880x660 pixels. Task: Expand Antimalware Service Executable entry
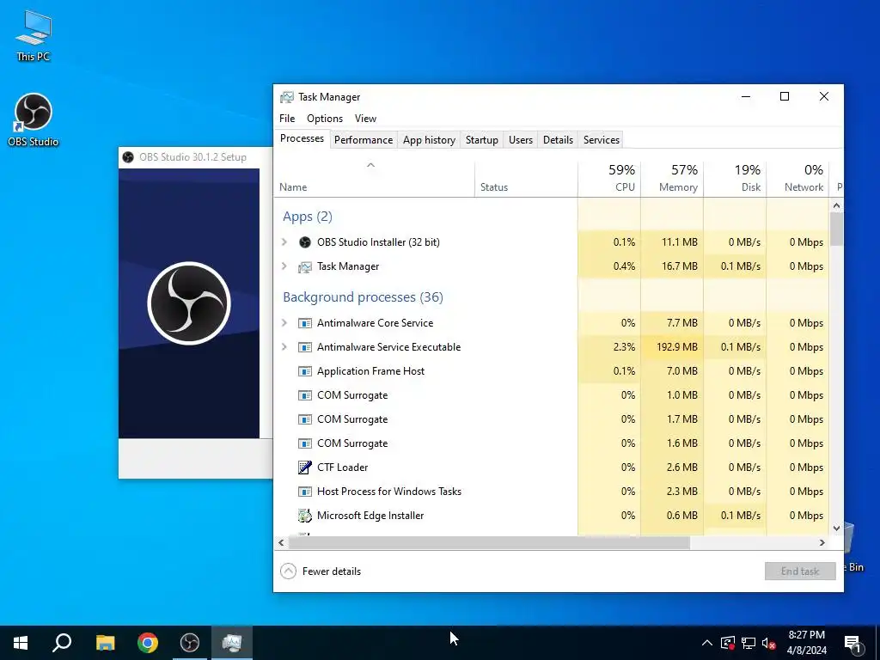pos(284,347)
